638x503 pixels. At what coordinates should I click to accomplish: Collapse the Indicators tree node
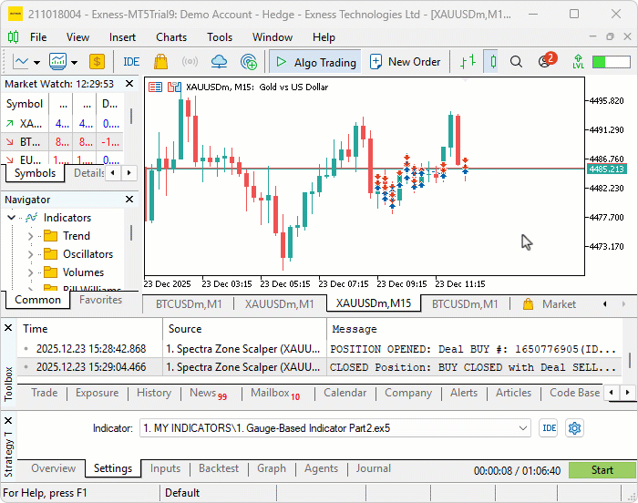pyautogui.click(x=11, y=218)
